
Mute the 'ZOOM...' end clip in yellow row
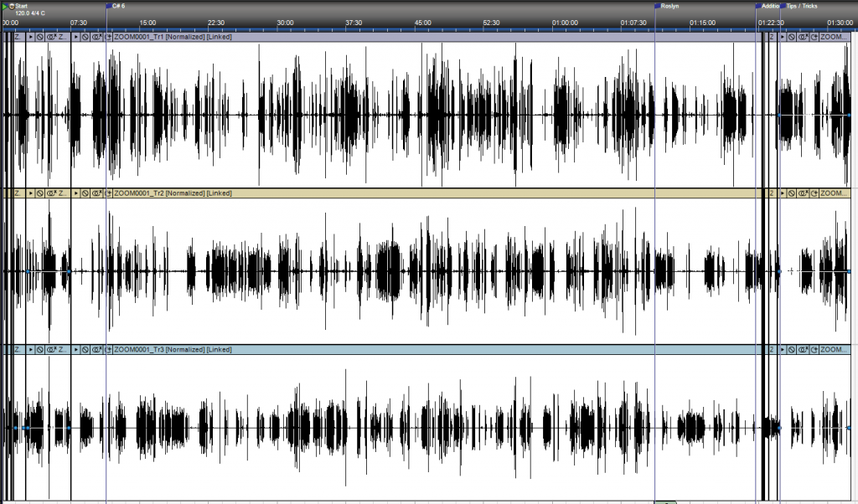click(x=792, y=193)
